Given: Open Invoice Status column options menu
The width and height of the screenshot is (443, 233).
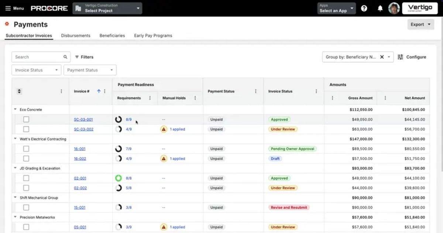Looking at the screenshot, I should (316, 91).
